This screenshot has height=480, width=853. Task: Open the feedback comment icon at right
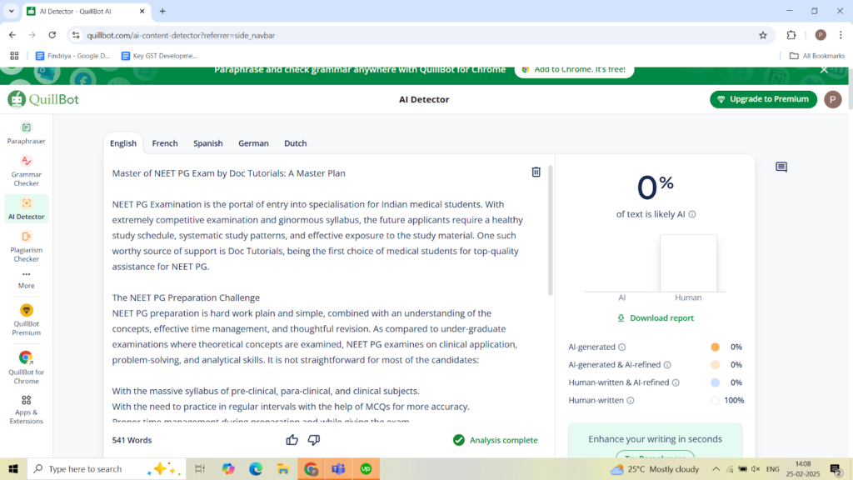[x=781, y=167]
